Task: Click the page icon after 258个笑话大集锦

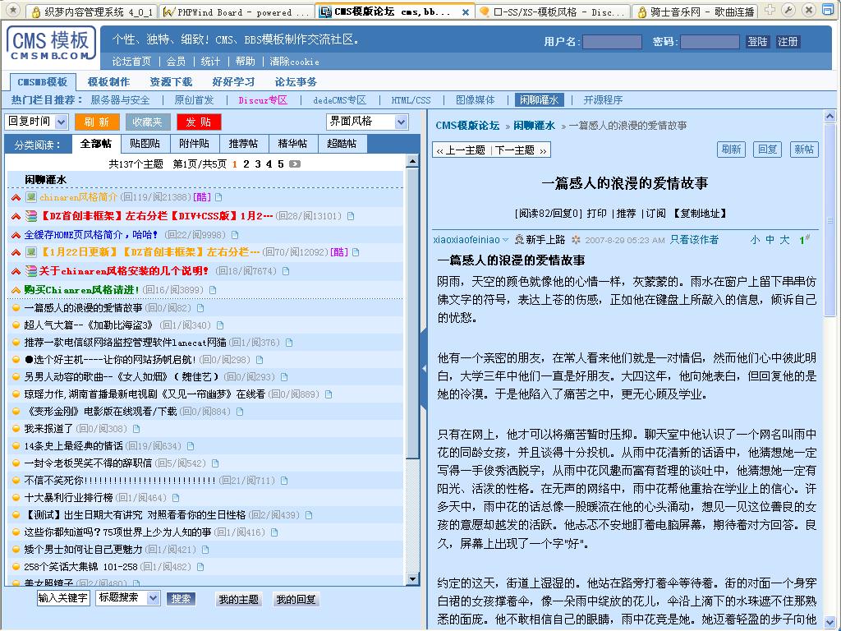Action: pos(200,567)
